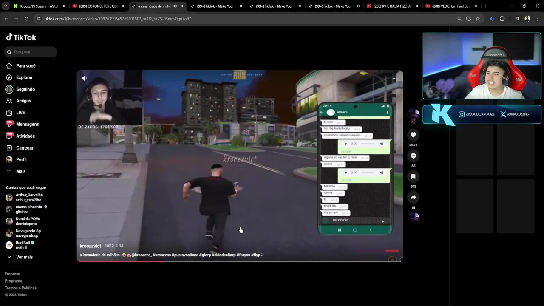Mute the TikTok video volume
The height and width of the screenshot is (306, 544).
[x=85, y=78]
